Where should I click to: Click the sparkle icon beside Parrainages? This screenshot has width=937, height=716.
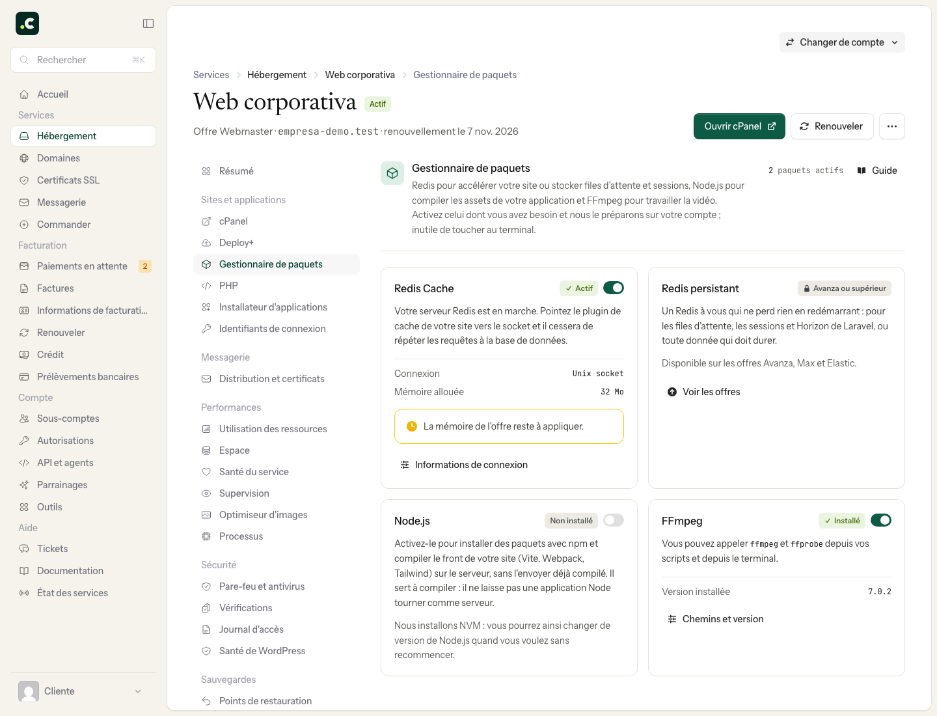24,485
